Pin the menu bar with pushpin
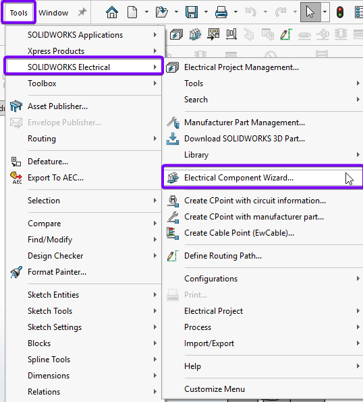The image size is (363, 402). [x=82, y=12]
